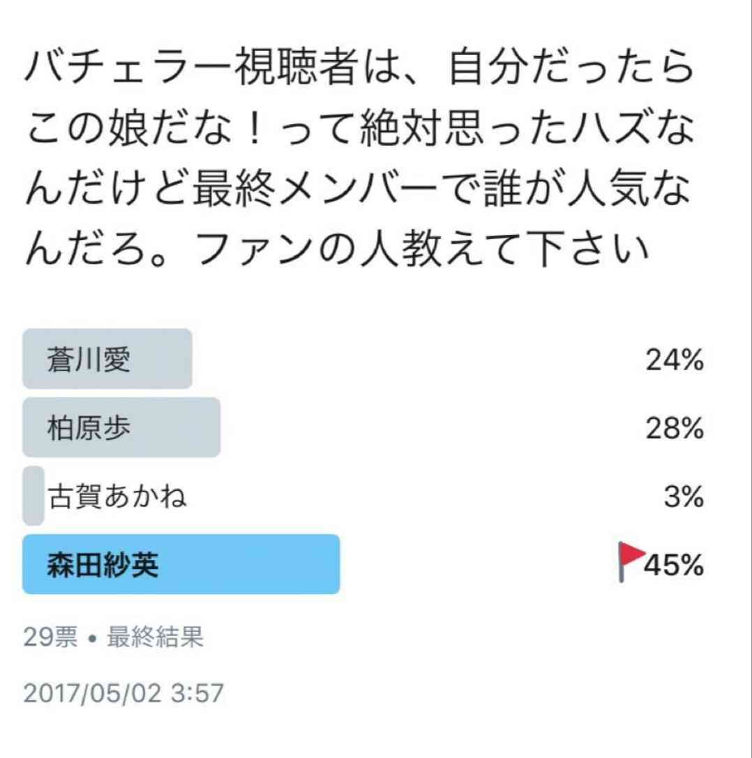The height and width of the screenshot is (758, 752).
Task: Click the 24% result value
Action: pos(675,360)
